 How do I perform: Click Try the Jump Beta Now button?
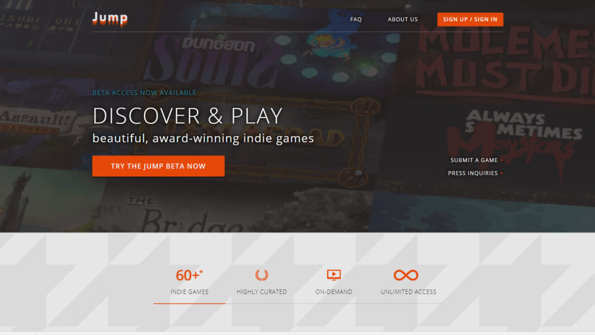click(158, 166)
